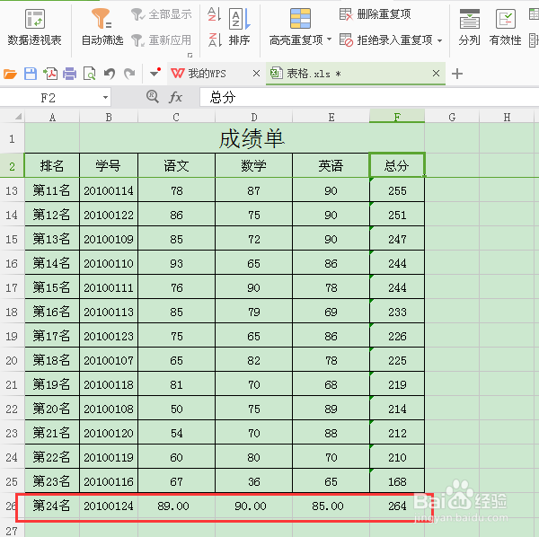Viewport: 539px width, 537px height.
Task: Click the 成绩单 title cell
Action: [252, 139]
